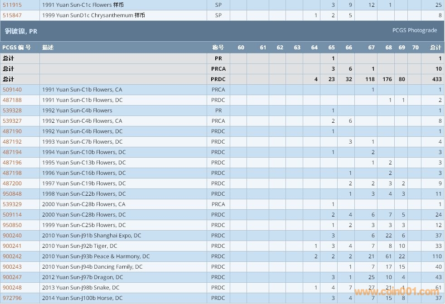Screen dimensions: 445x304
Task: Open PCGS number 515847 link
Action: pyautogui.click(x=12, y=15)
